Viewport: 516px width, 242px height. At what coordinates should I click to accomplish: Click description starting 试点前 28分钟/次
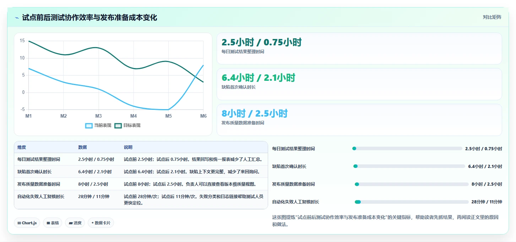[x=193, y=199]
